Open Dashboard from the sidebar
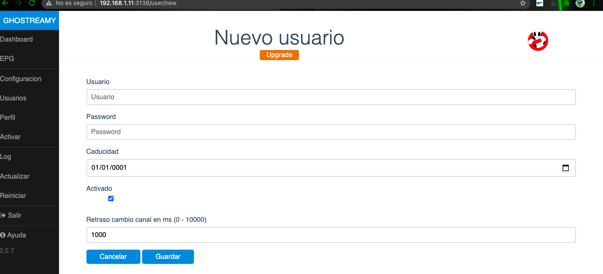The height and width of the screenshot is (274, 603). click(x=16, y=40)
